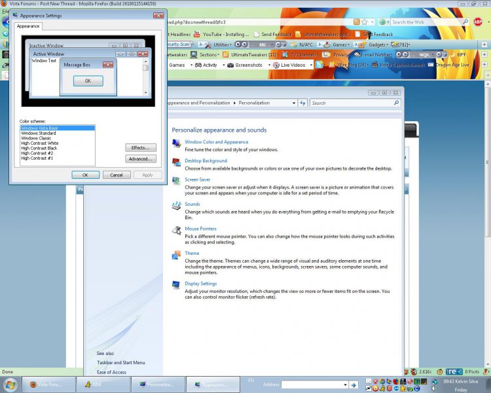The height and width of the screenshot is (393, 491).
Task: Click the Windows Start orb
Action: tap(10, 384)
